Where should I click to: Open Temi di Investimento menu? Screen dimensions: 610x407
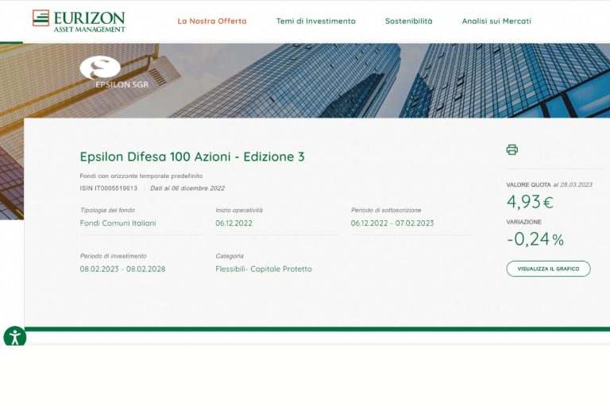pyautogui.click(x=316, y=21)
